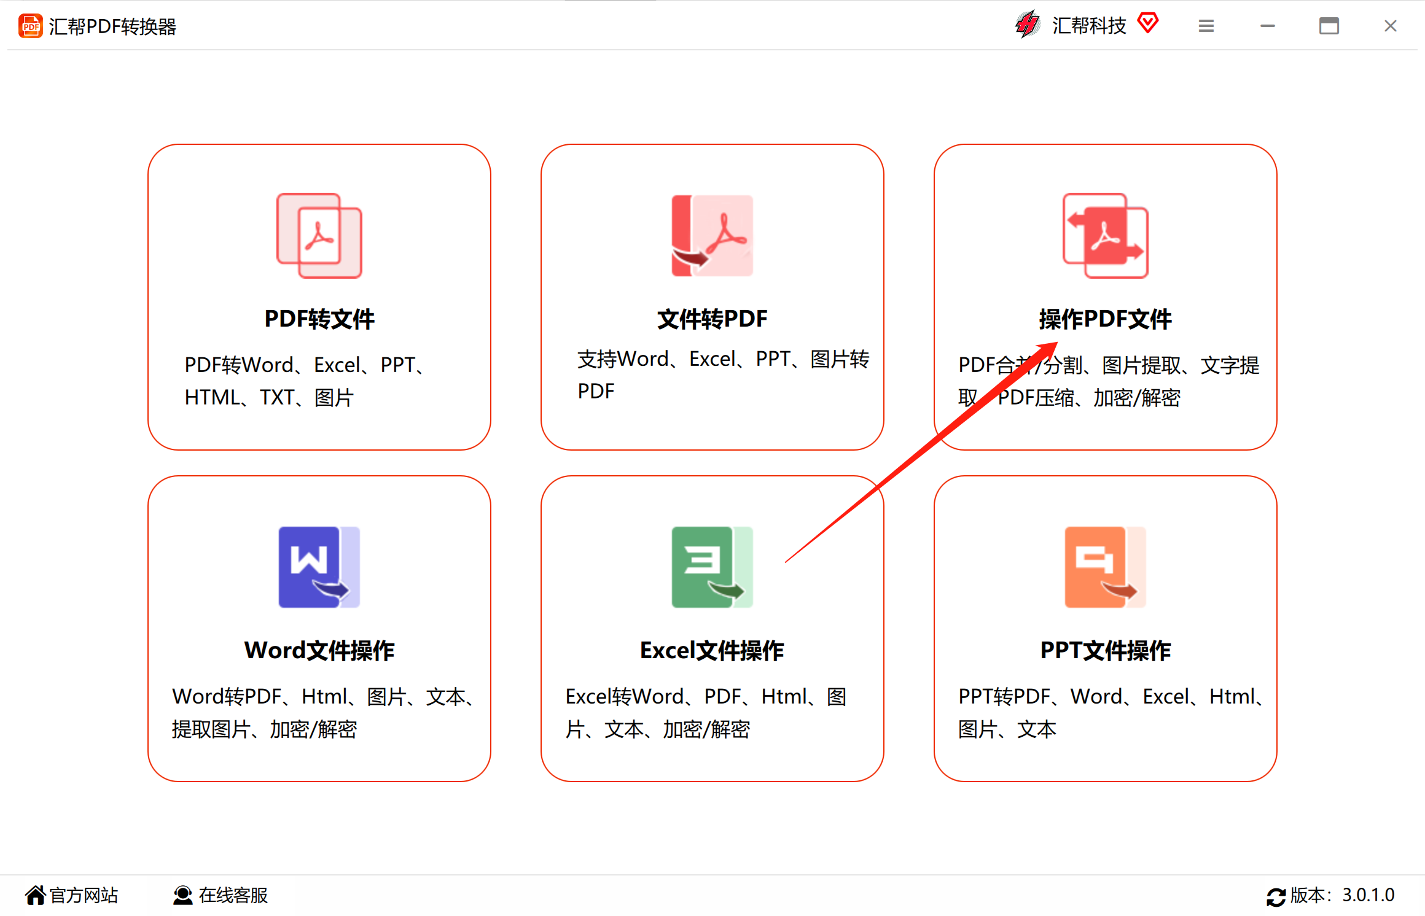Viewport: 1425px width, 916px height.
Task: Open the Excel文件操作 card title
Action: [x=712, y=651]
